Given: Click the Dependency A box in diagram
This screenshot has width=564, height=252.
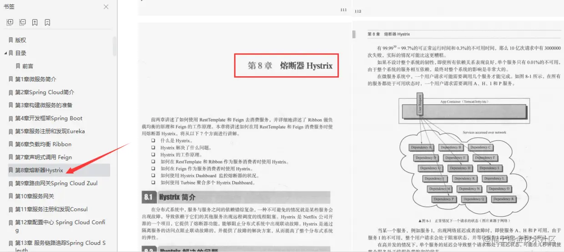Looking at the screenshot, I should pyautogui.click(x=421, y=148).
